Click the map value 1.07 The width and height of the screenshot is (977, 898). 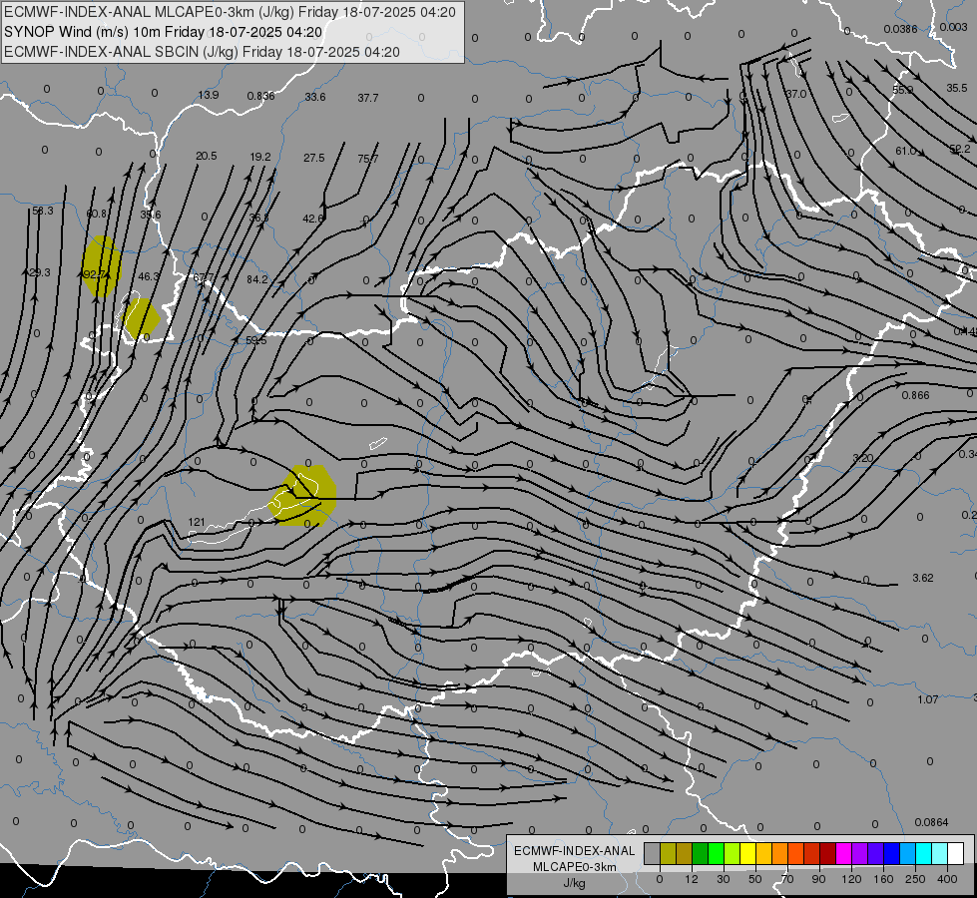[x=927, y=699]
